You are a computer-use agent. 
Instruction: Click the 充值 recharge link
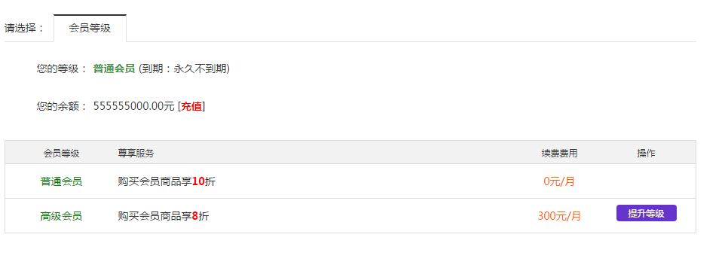click(191, 106)
